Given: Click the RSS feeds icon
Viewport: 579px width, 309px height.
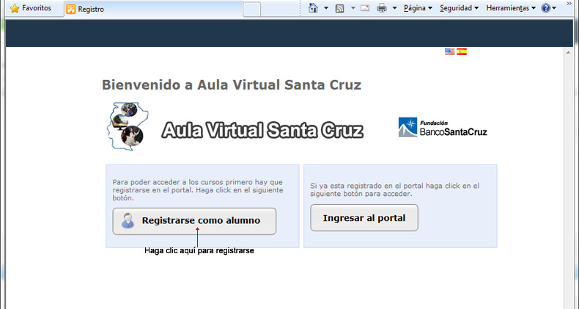Looking at the screenshot, I should click(x=340, y=9).
